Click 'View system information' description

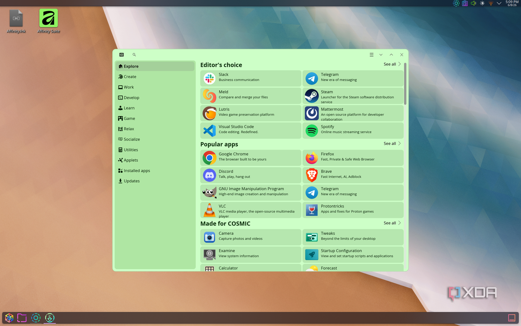[239, 256]
